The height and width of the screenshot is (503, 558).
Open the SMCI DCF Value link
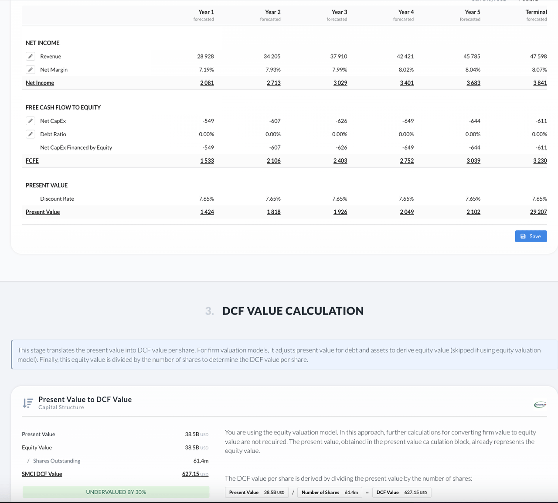(x=42, y=474)
